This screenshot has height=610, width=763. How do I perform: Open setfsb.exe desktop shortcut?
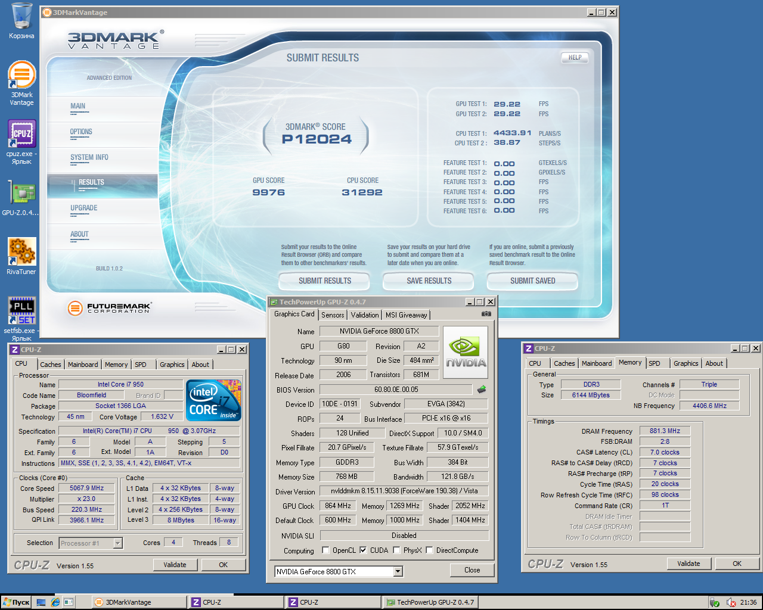click(21, 319)
